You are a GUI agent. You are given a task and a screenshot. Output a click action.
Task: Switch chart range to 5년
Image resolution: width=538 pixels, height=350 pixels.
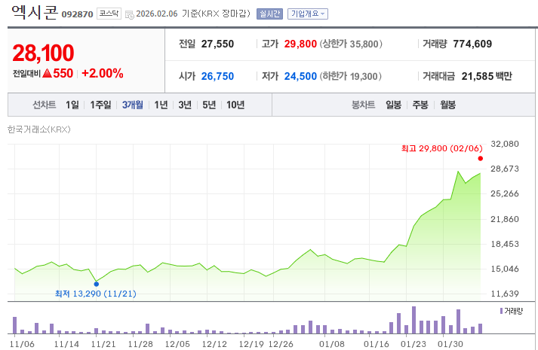[209, 105]
